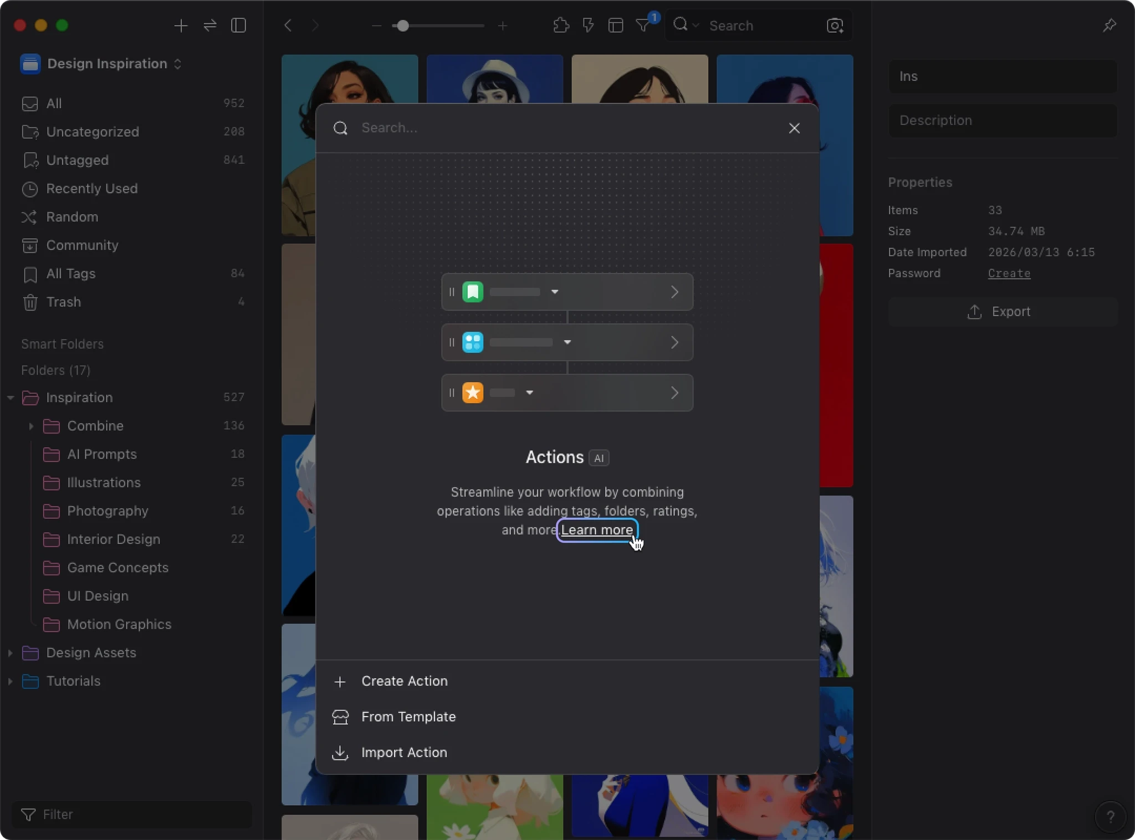Expand the Combine folder
The width and height of the screenshot is (1135, 840).
[x=31, y=426]
